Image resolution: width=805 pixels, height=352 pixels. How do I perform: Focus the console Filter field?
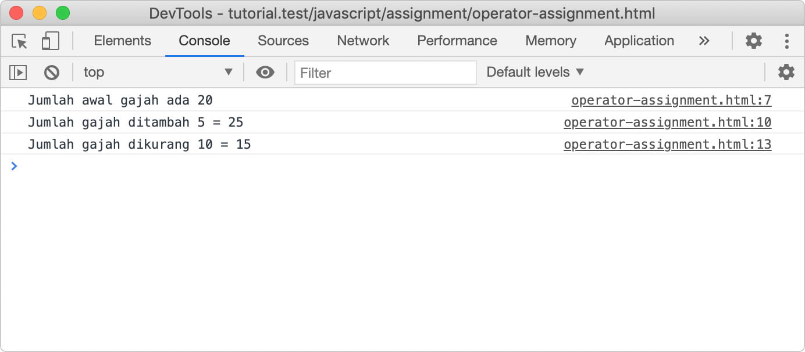tap(385, 73)
